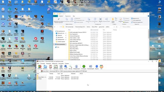Sort Explorer list by Дата изменения column
This screenshot has width=164, height=92.
[x=94, y=30]
